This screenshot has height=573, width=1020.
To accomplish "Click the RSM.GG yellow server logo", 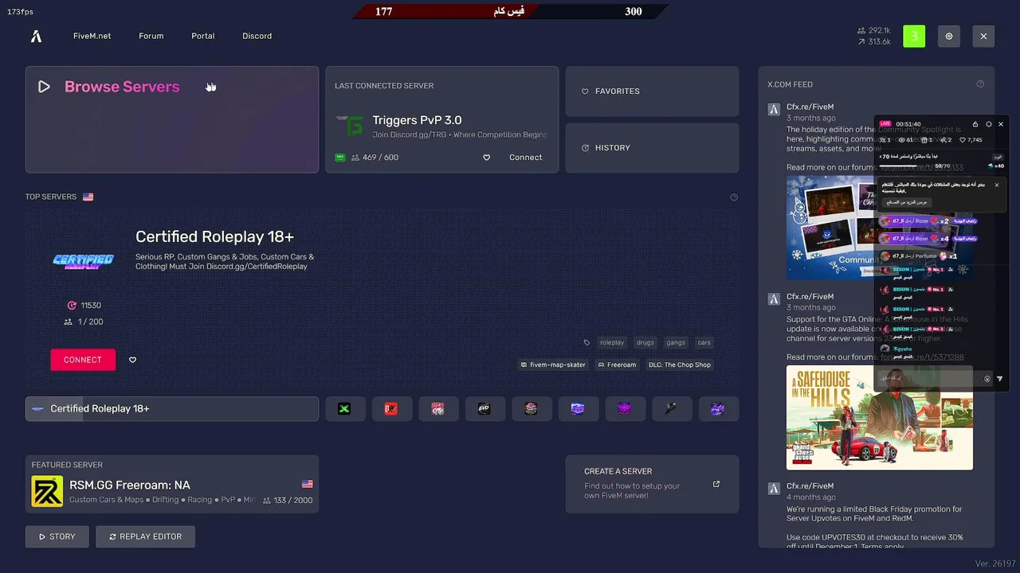I will [47, 492].
